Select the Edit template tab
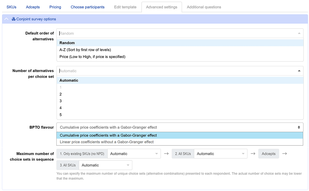Image resolution: width=309 pixels, height=191 pixels. [125, 7]
